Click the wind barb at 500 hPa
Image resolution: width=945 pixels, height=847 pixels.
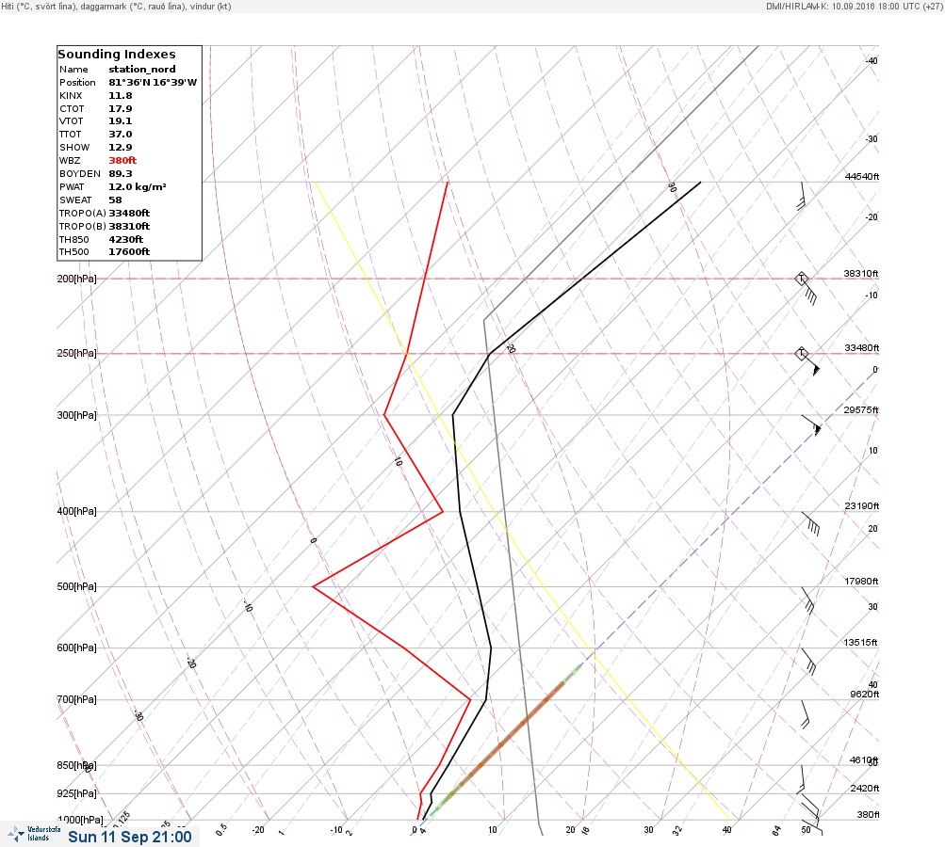tap(807, 600)
